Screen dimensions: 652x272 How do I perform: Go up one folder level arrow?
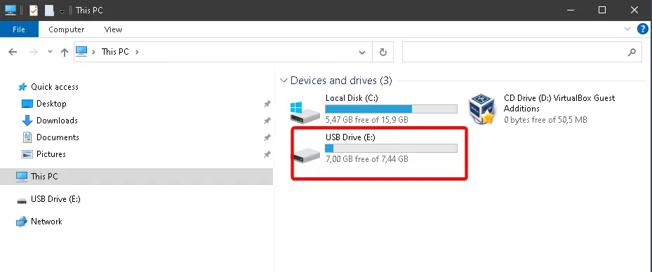coord(64,53)
